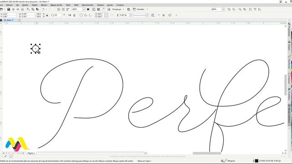Click Zoom to page height icon
The image size is (292, 164).
click(260, 9)
